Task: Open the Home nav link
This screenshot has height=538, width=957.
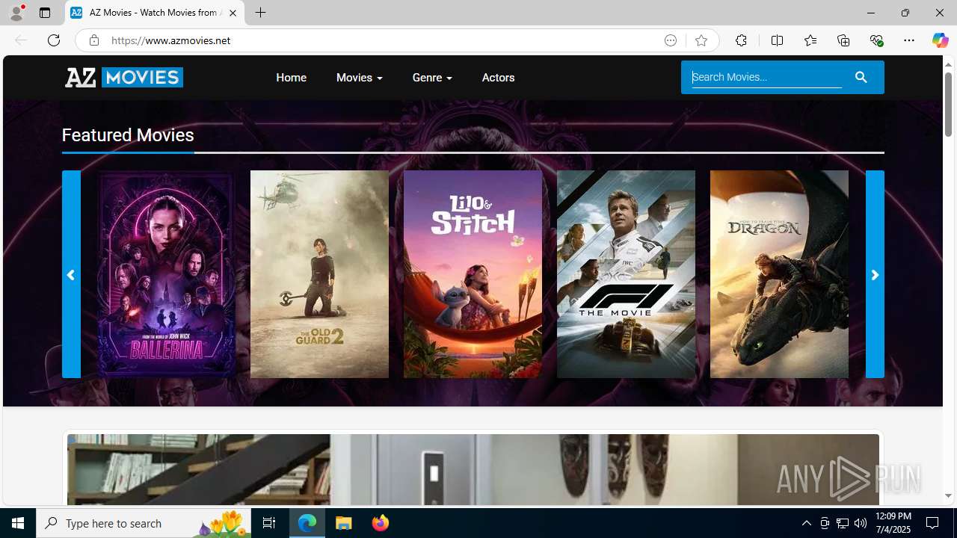Action: coord(291,78)
